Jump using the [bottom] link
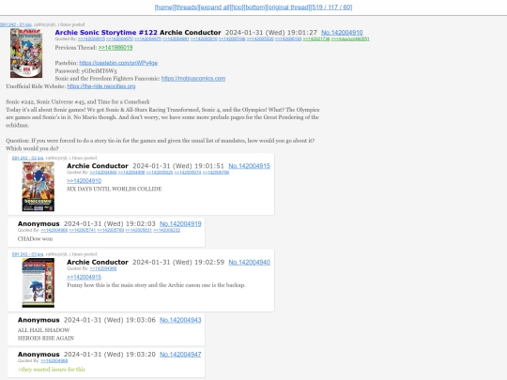Viewport: 507px width, 380px height. pyautogui.click(x=255, y=8)
